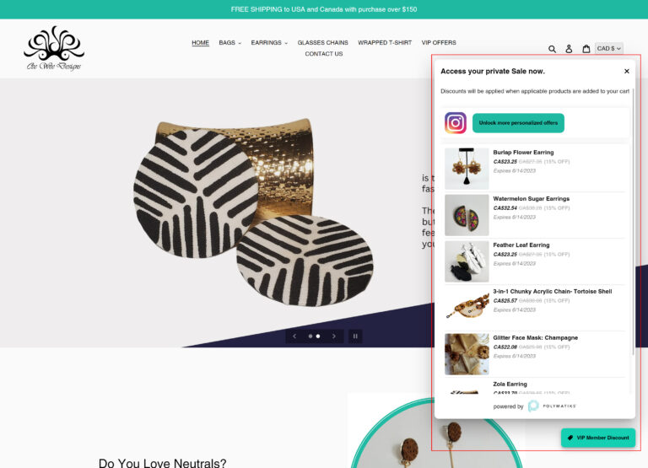Screen dimensions: 648x468
Task: Open the account login icon
Action: click(x=569, y=49)
